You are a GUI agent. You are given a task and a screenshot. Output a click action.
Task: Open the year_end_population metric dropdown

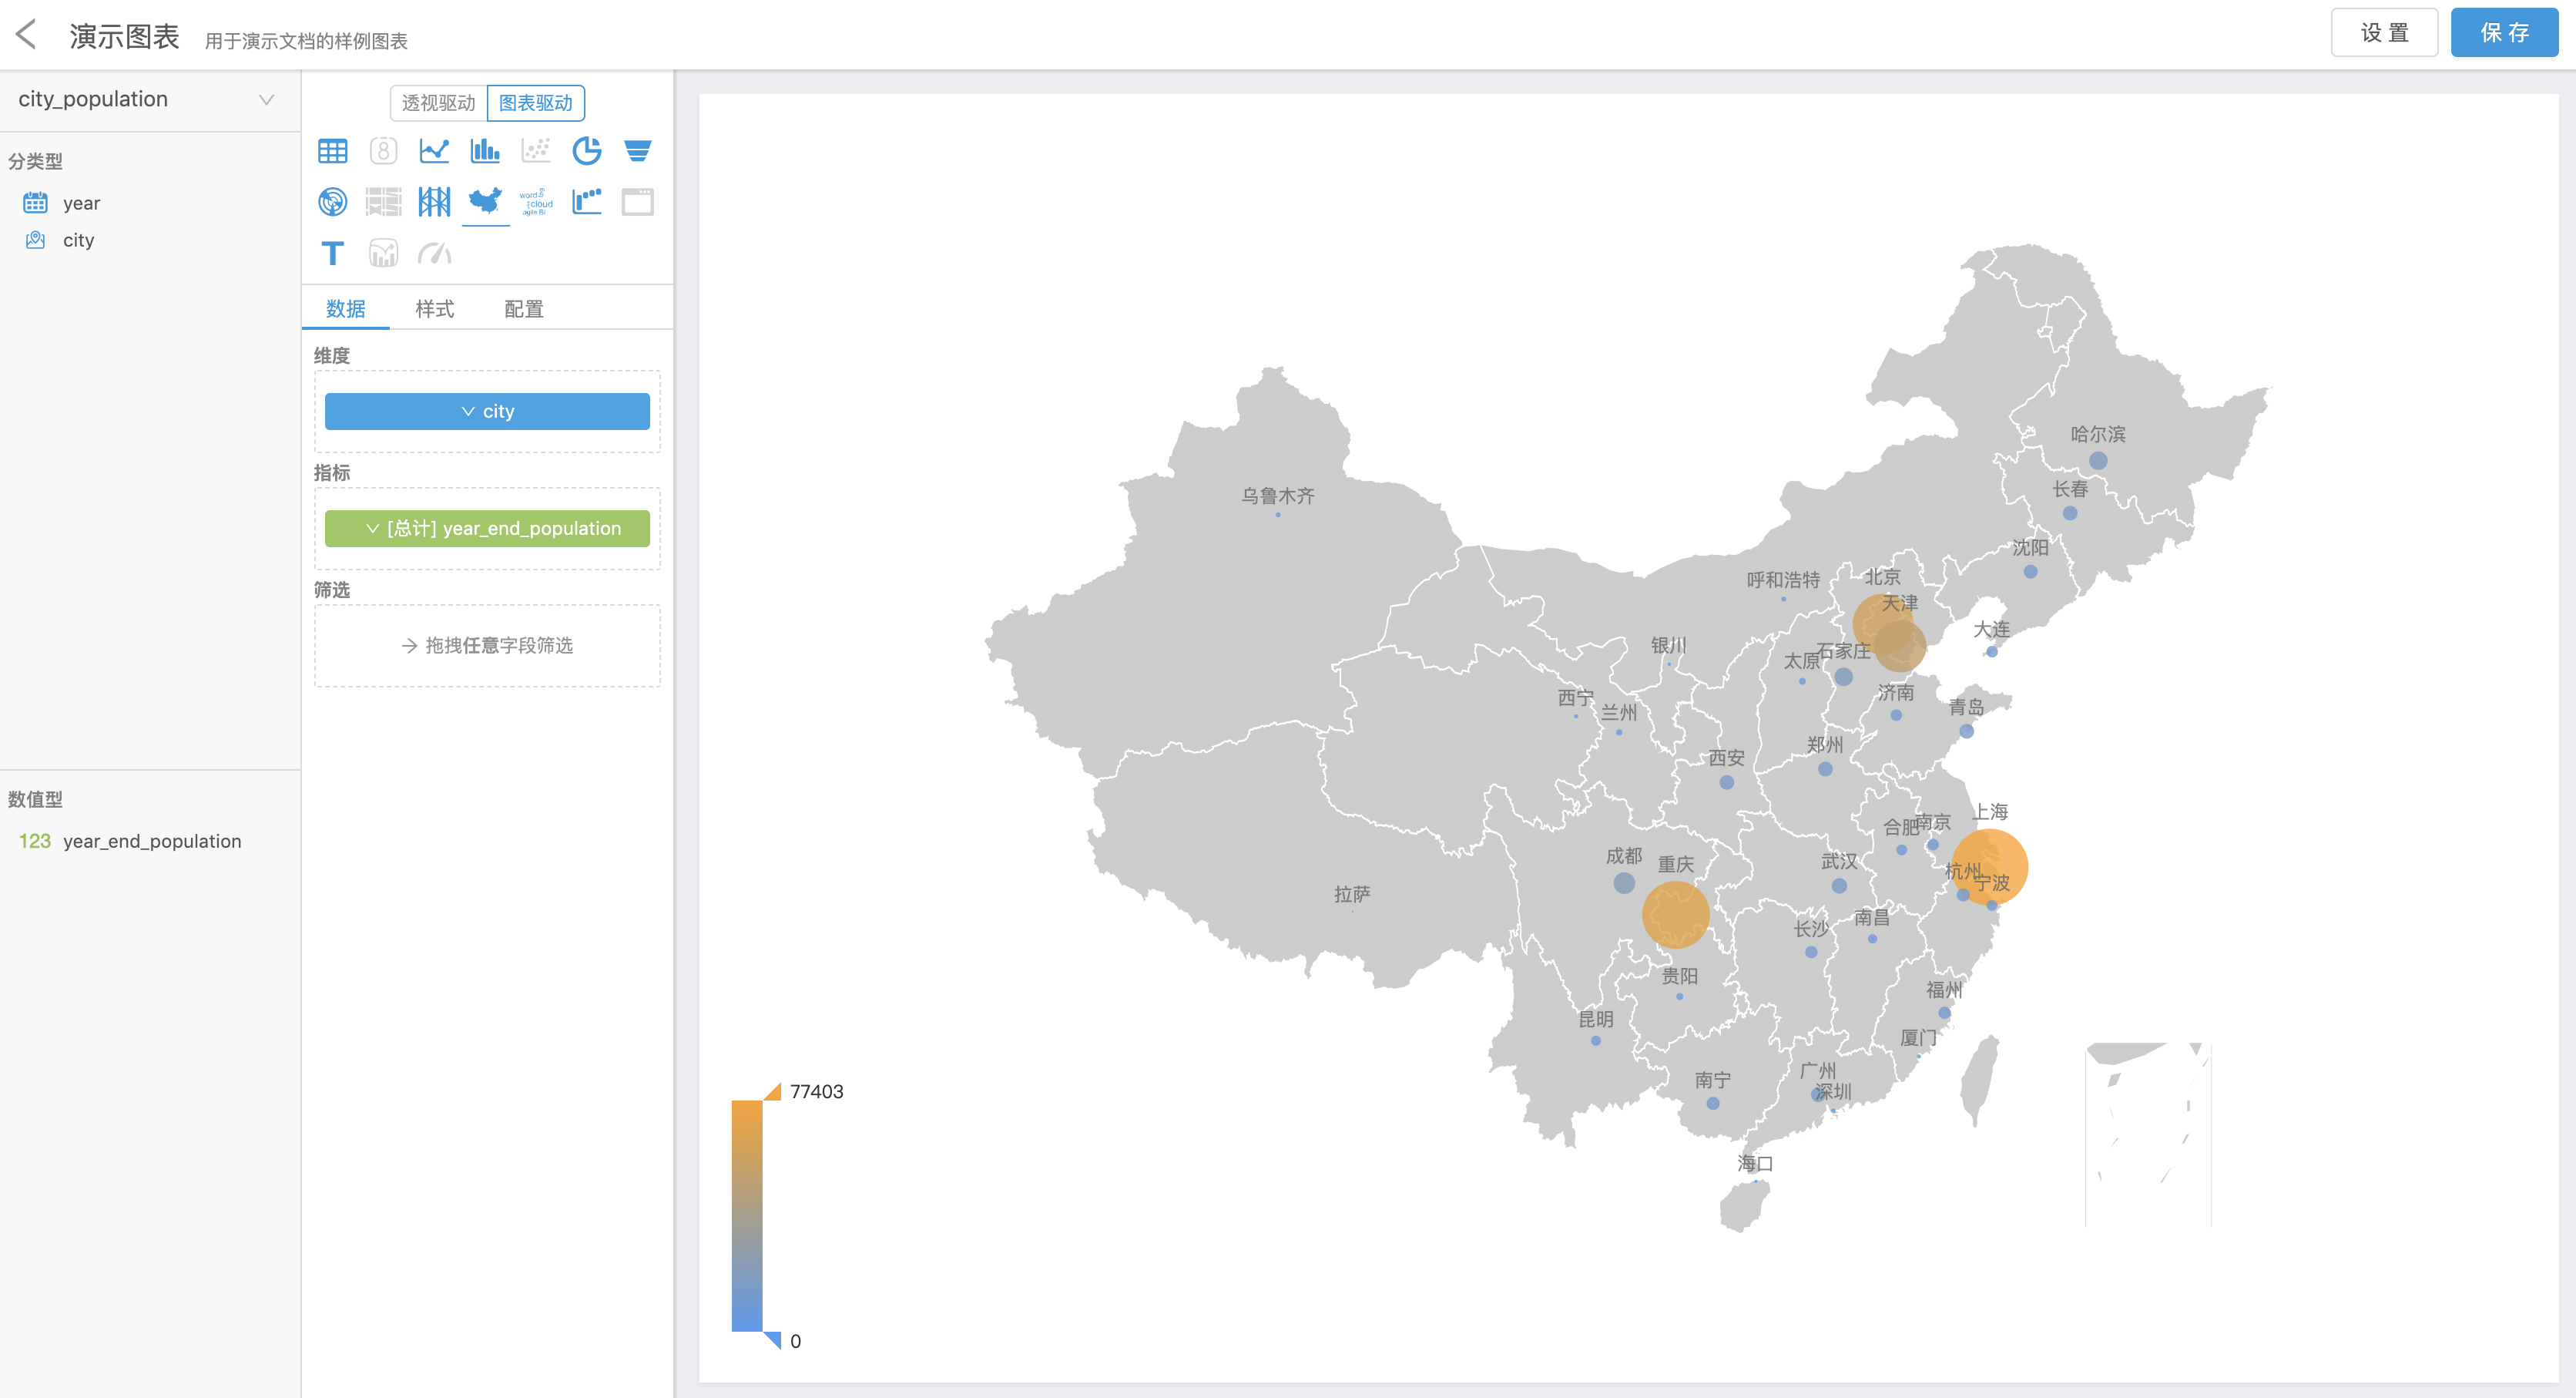487,529
